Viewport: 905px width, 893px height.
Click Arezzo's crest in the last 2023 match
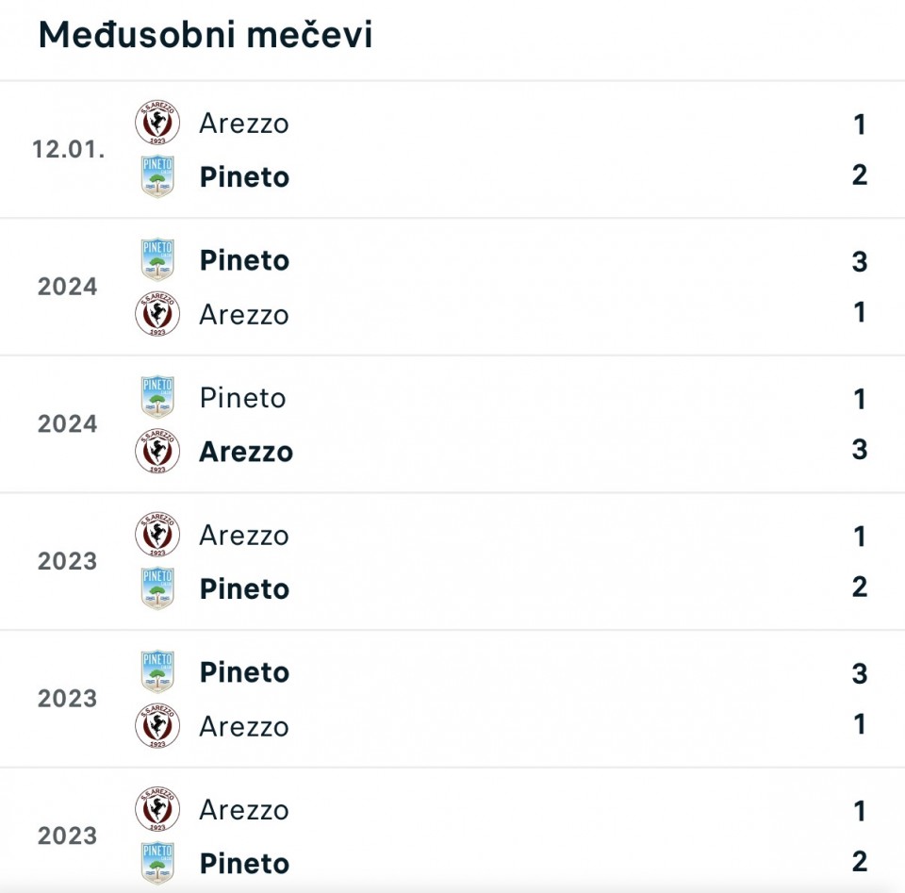pyautogui.click(x=157, y=810)
